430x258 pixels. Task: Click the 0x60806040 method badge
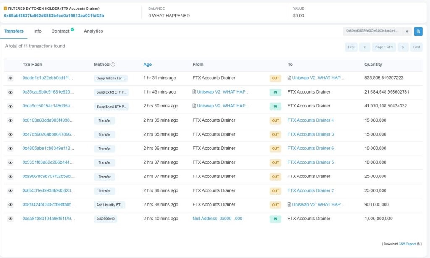click(105, 219)
